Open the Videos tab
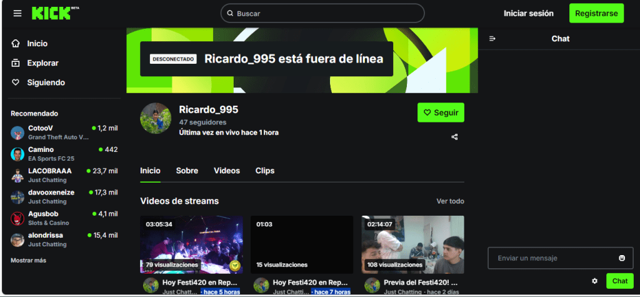This screenshot has width=640, height=297. 227,171
